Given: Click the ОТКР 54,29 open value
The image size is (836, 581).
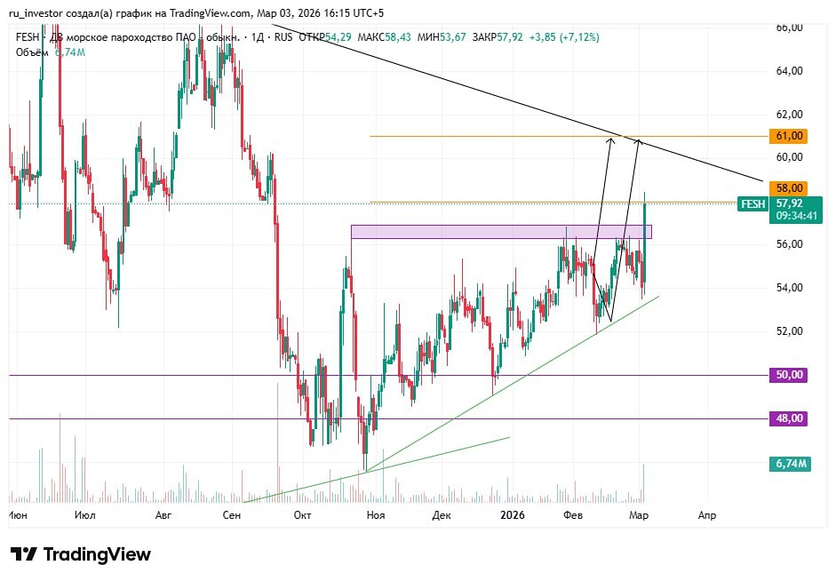Looking at the screenshot, I should [324, 37].
